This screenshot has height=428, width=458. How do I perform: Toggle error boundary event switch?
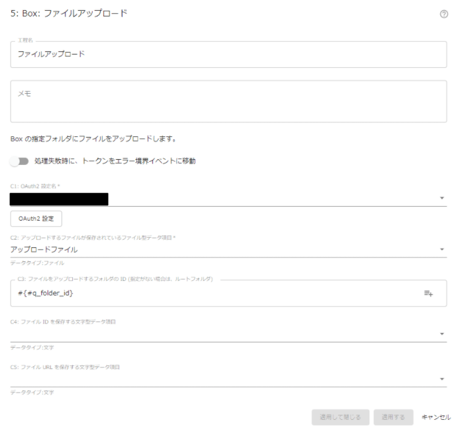[x=19, y=161]
